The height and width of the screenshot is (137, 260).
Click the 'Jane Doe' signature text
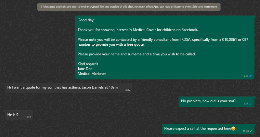(85, 69)
